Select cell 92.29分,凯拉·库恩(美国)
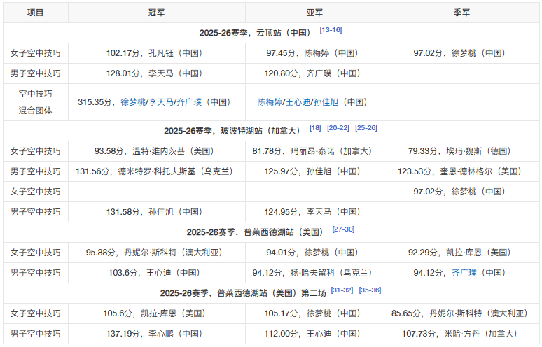Viewport: 542px width, 347px height. tap(461, 253)
